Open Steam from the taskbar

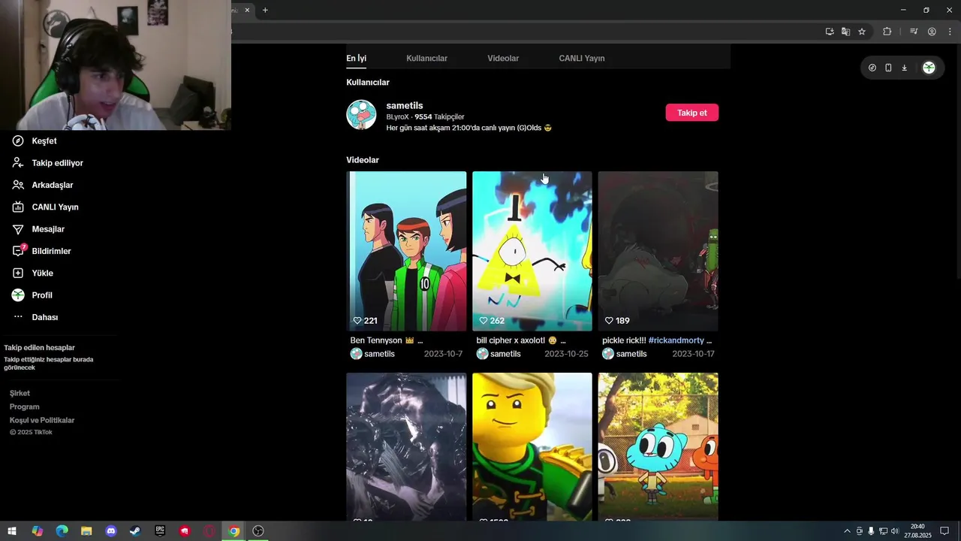[135, 530]
